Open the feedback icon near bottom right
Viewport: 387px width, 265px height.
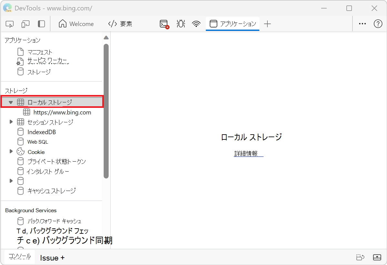(360, 257)
